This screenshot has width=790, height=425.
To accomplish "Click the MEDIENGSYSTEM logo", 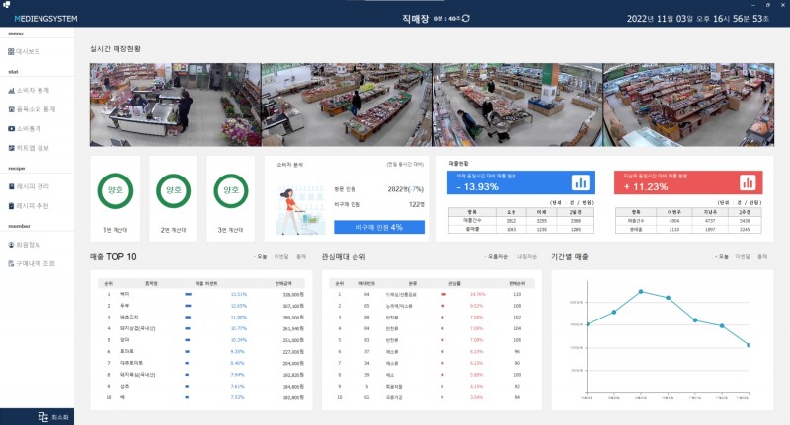I will tap(45, 19).
